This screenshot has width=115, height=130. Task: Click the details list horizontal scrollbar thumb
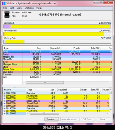(x=44, y=113)
